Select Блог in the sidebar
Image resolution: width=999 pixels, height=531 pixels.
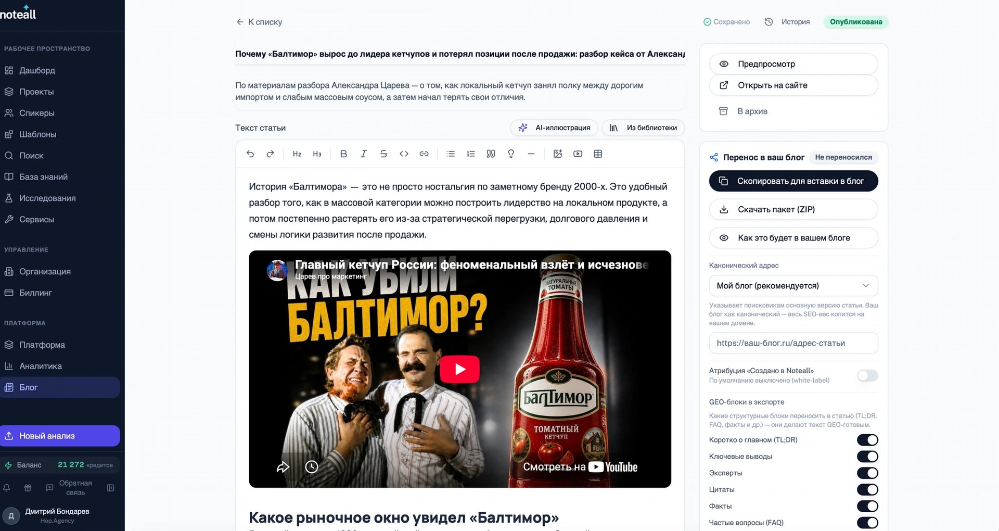coord(60,387)
